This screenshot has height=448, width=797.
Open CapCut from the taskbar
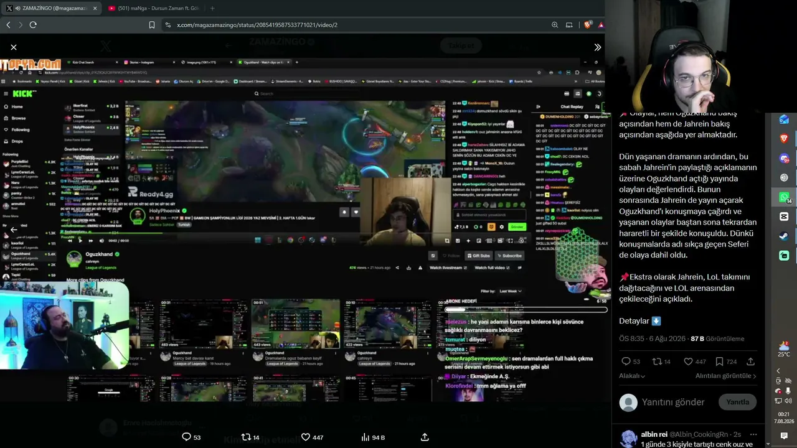tap(784, 217)
